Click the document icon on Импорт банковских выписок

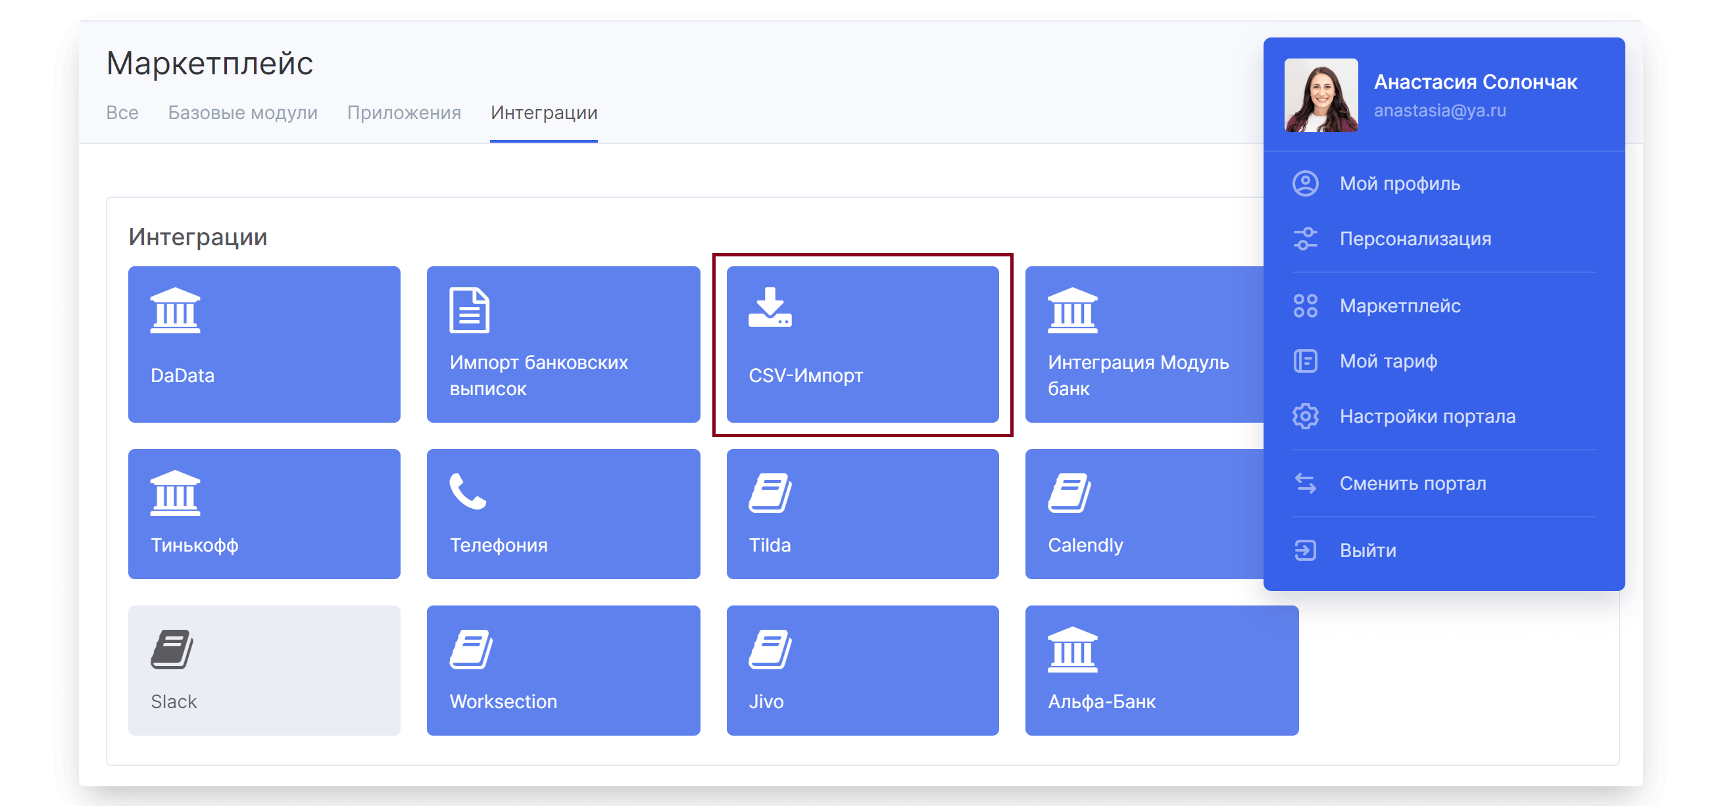point(469,311)
